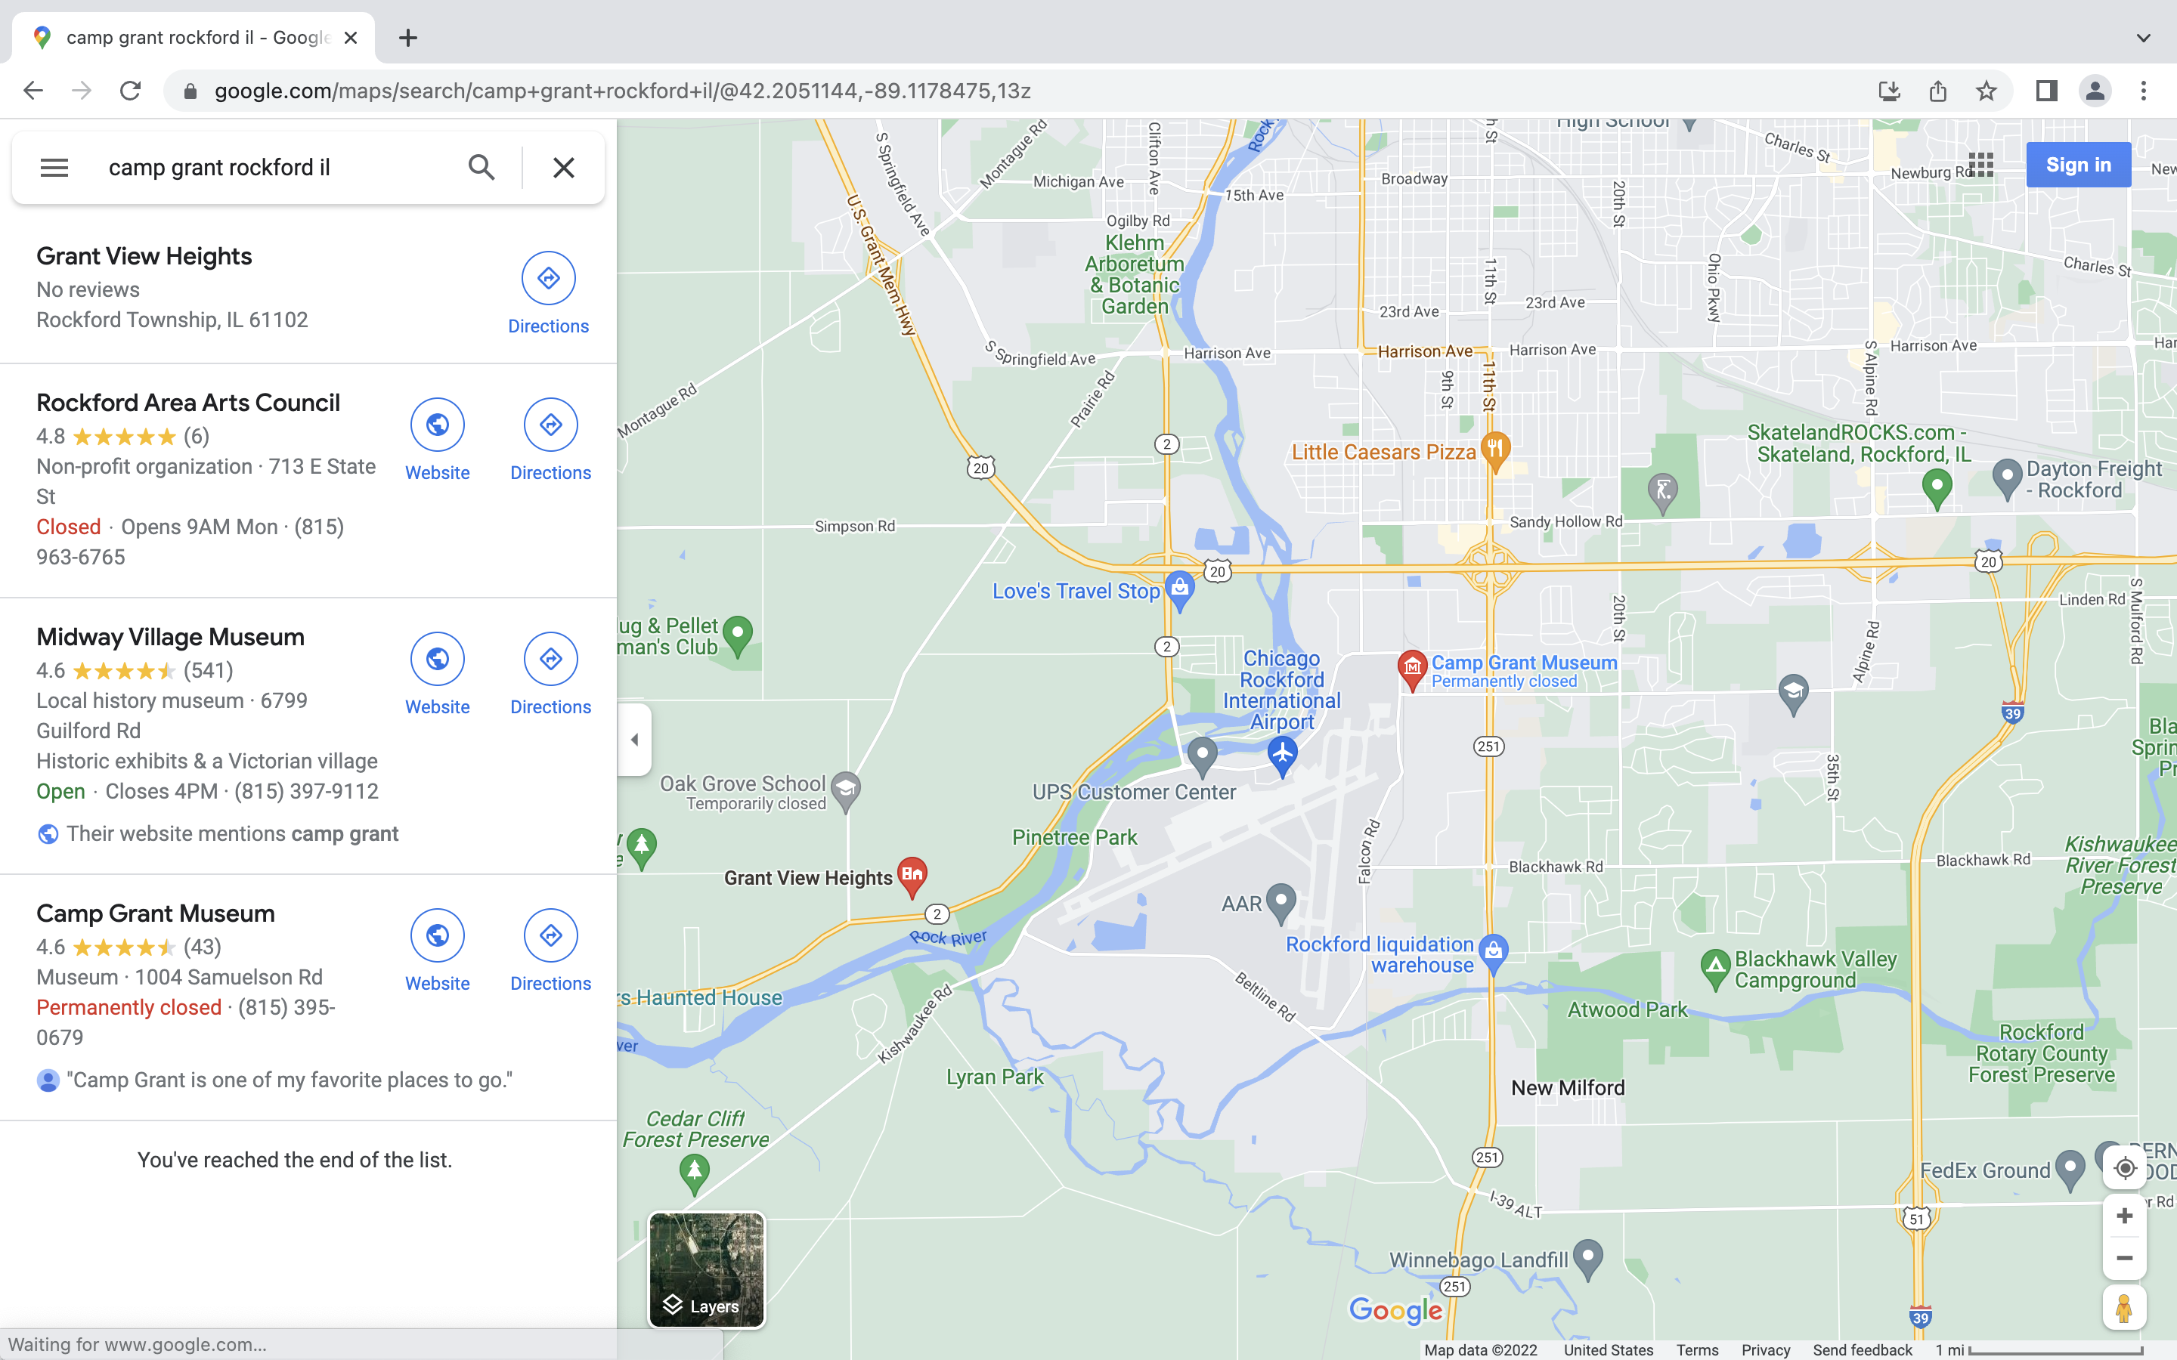
Task: Open Rockford Area Arts Council result
Action: click(x=188, y=403)
